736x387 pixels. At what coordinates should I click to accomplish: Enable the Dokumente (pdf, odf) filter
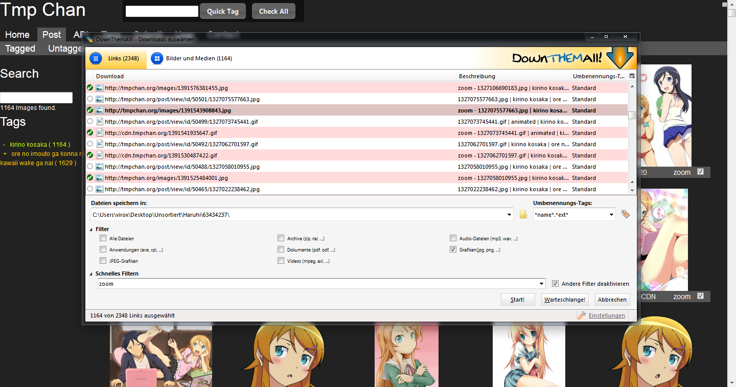281,249
